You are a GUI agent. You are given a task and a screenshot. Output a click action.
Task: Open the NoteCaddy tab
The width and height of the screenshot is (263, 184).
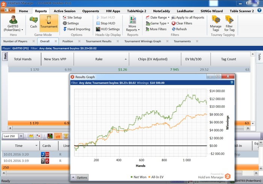[162, 11]
